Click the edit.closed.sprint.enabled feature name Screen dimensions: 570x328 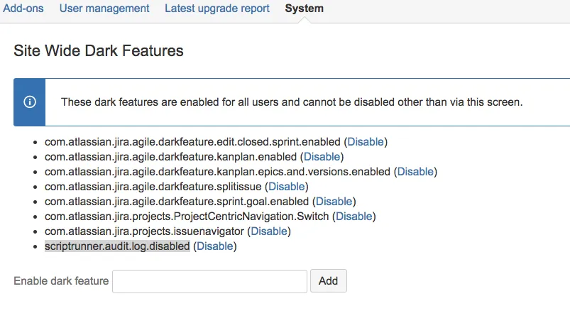coord(192,142)
